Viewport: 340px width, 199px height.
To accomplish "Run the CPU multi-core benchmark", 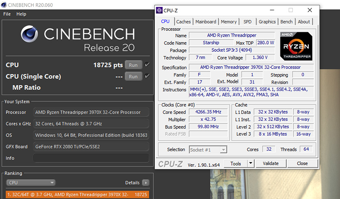I will pyautogui.click(x=133, y=65).
